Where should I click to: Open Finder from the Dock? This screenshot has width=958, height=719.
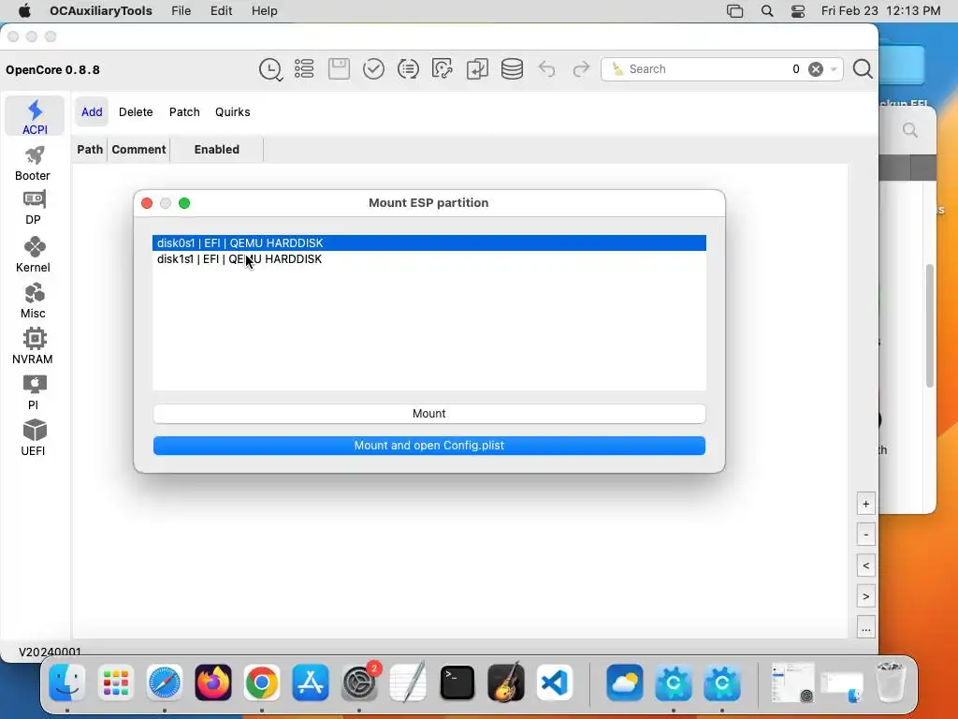point(67,682)
